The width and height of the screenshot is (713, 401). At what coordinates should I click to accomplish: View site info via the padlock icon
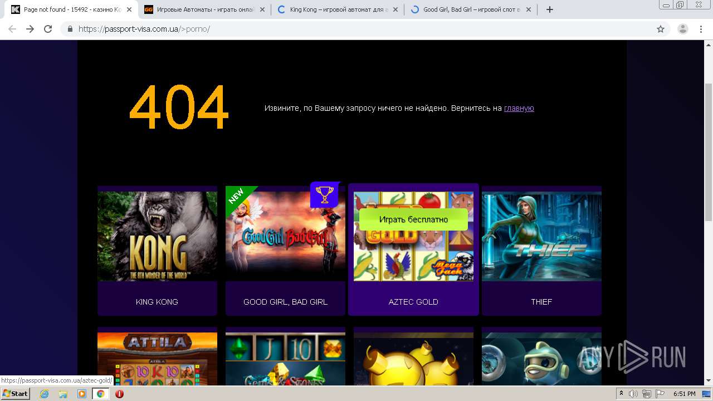[x=70, y=29]
